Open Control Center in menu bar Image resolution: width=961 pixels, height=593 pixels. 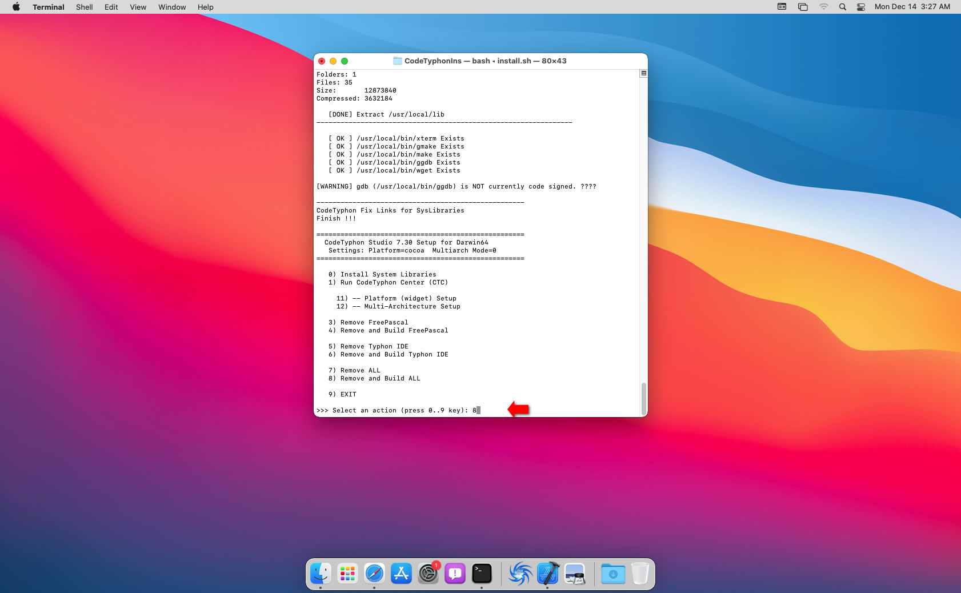(861, 7)
